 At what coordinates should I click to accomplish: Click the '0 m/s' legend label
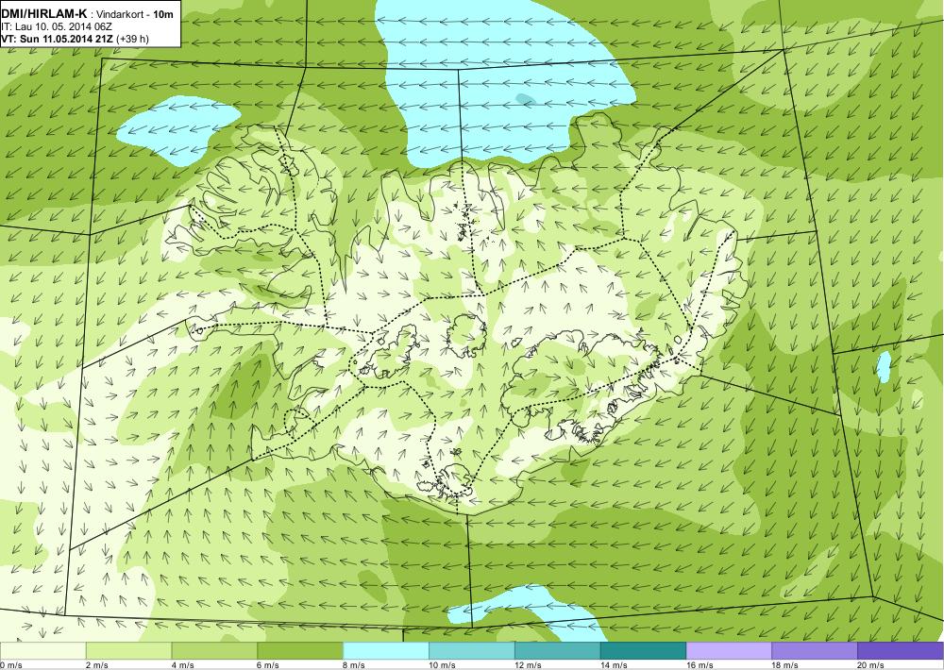10,665
